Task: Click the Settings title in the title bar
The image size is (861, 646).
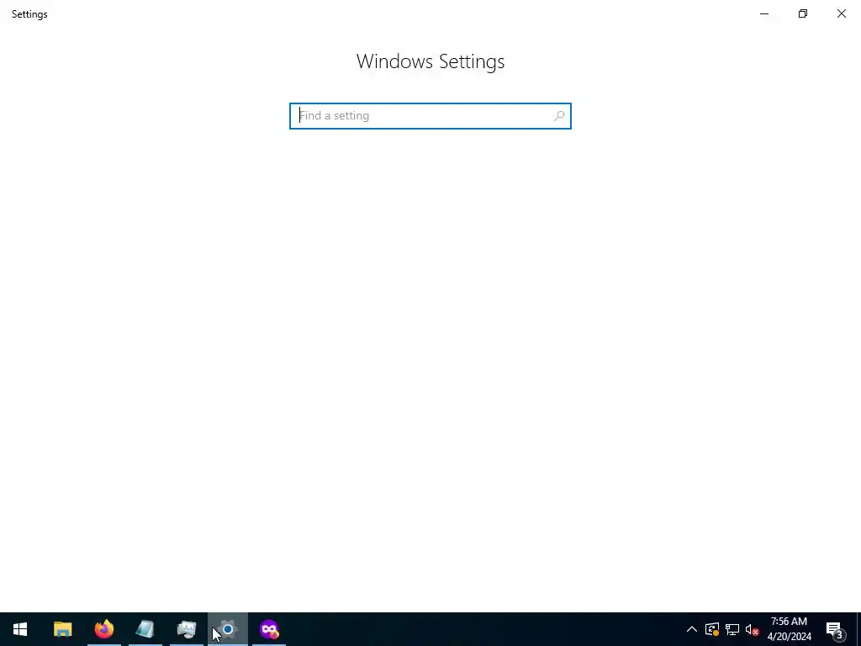Action: point(29,14)
